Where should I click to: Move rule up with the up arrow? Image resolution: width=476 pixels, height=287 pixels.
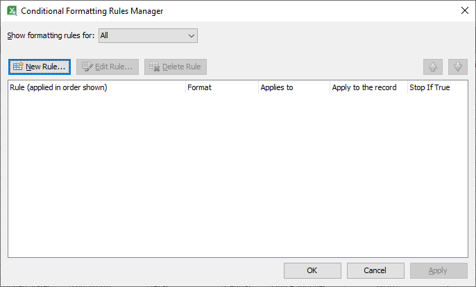(x=433, y=67)
